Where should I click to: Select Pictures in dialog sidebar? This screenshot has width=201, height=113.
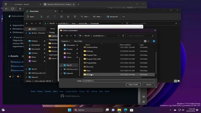coord(68,49)
